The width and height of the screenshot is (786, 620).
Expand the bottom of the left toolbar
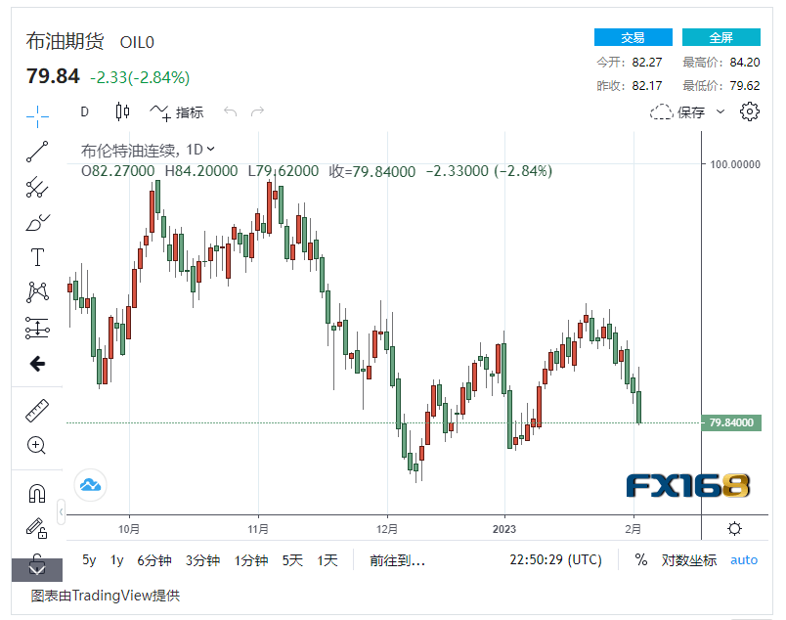(37, 569)
